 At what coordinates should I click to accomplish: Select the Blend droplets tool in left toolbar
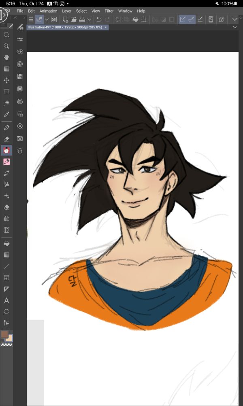[6, 218]
